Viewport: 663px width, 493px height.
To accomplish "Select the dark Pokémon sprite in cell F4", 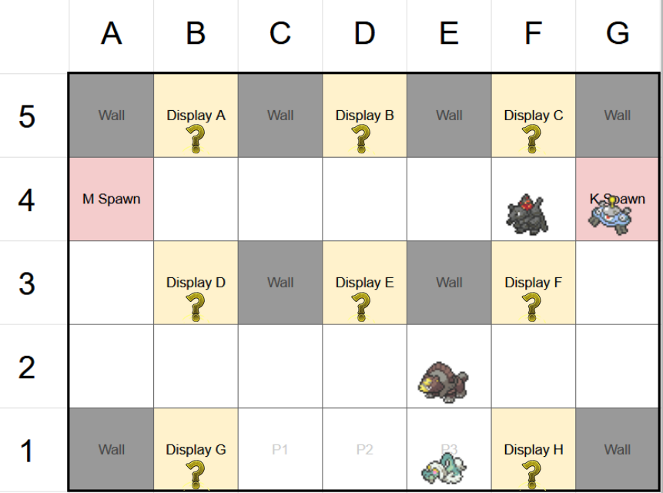I will click(527, 214).
